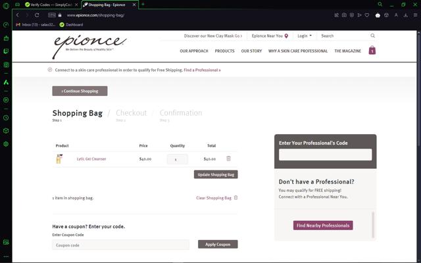421x263 pixels.
Task: Click the Find Nearby Professionals button
Action: (x=323, y=226)
